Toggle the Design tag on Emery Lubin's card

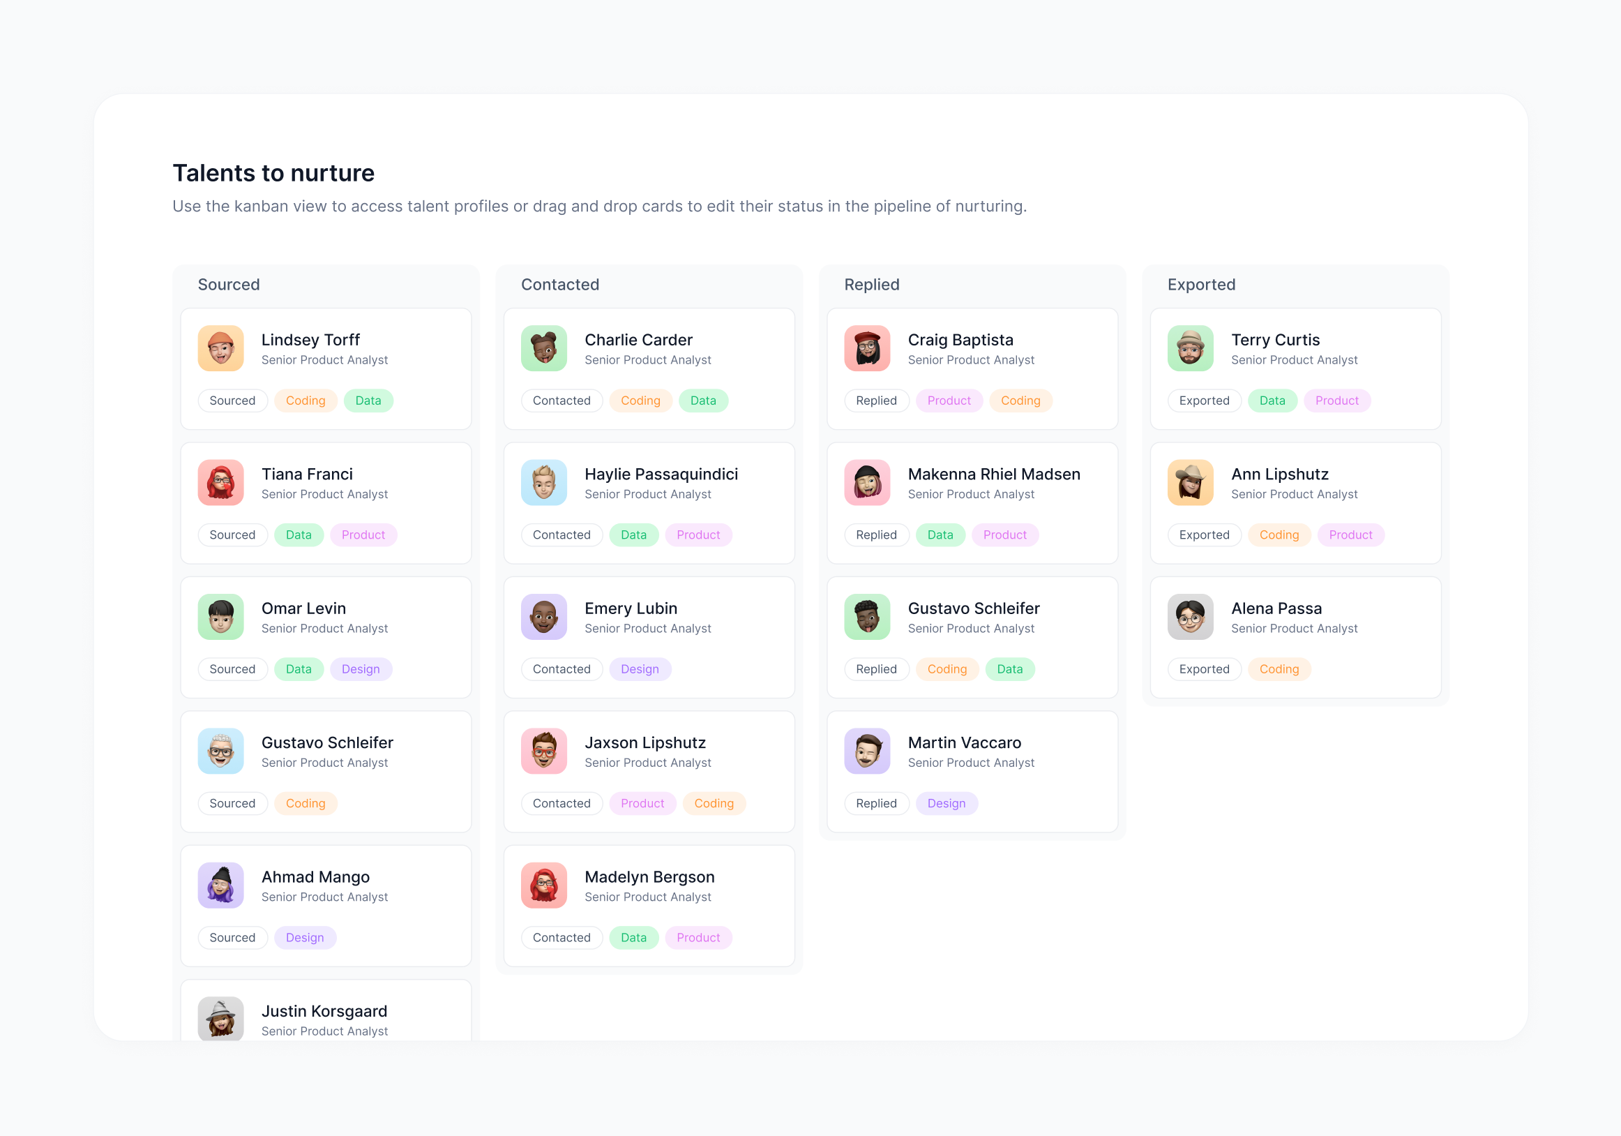coord(640,669)
